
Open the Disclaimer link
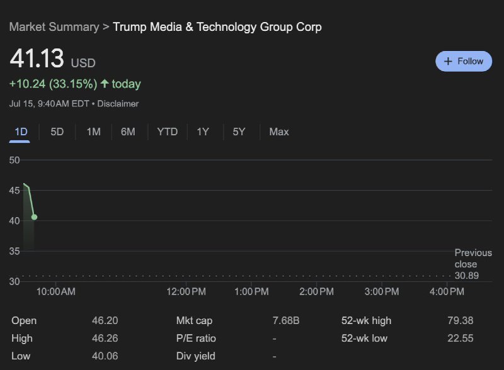(118, 104)
